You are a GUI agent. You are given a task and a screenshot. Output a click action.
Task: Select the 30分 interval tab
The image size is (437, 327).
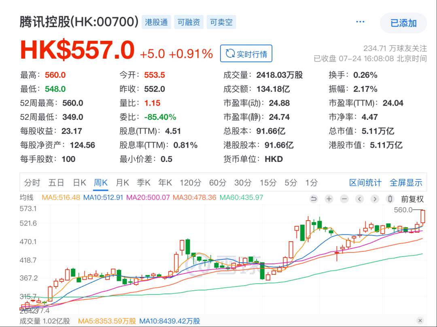tap(243, 183)
